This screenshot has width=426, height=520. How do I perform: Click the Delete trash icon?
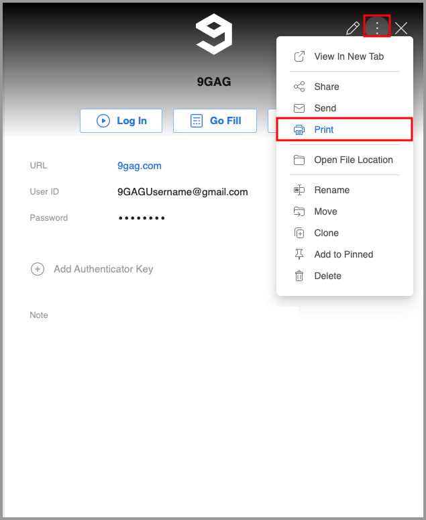click(x=299, y=276)
